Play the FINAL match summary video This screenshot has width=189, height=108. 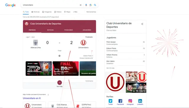[x=66, y=68]
